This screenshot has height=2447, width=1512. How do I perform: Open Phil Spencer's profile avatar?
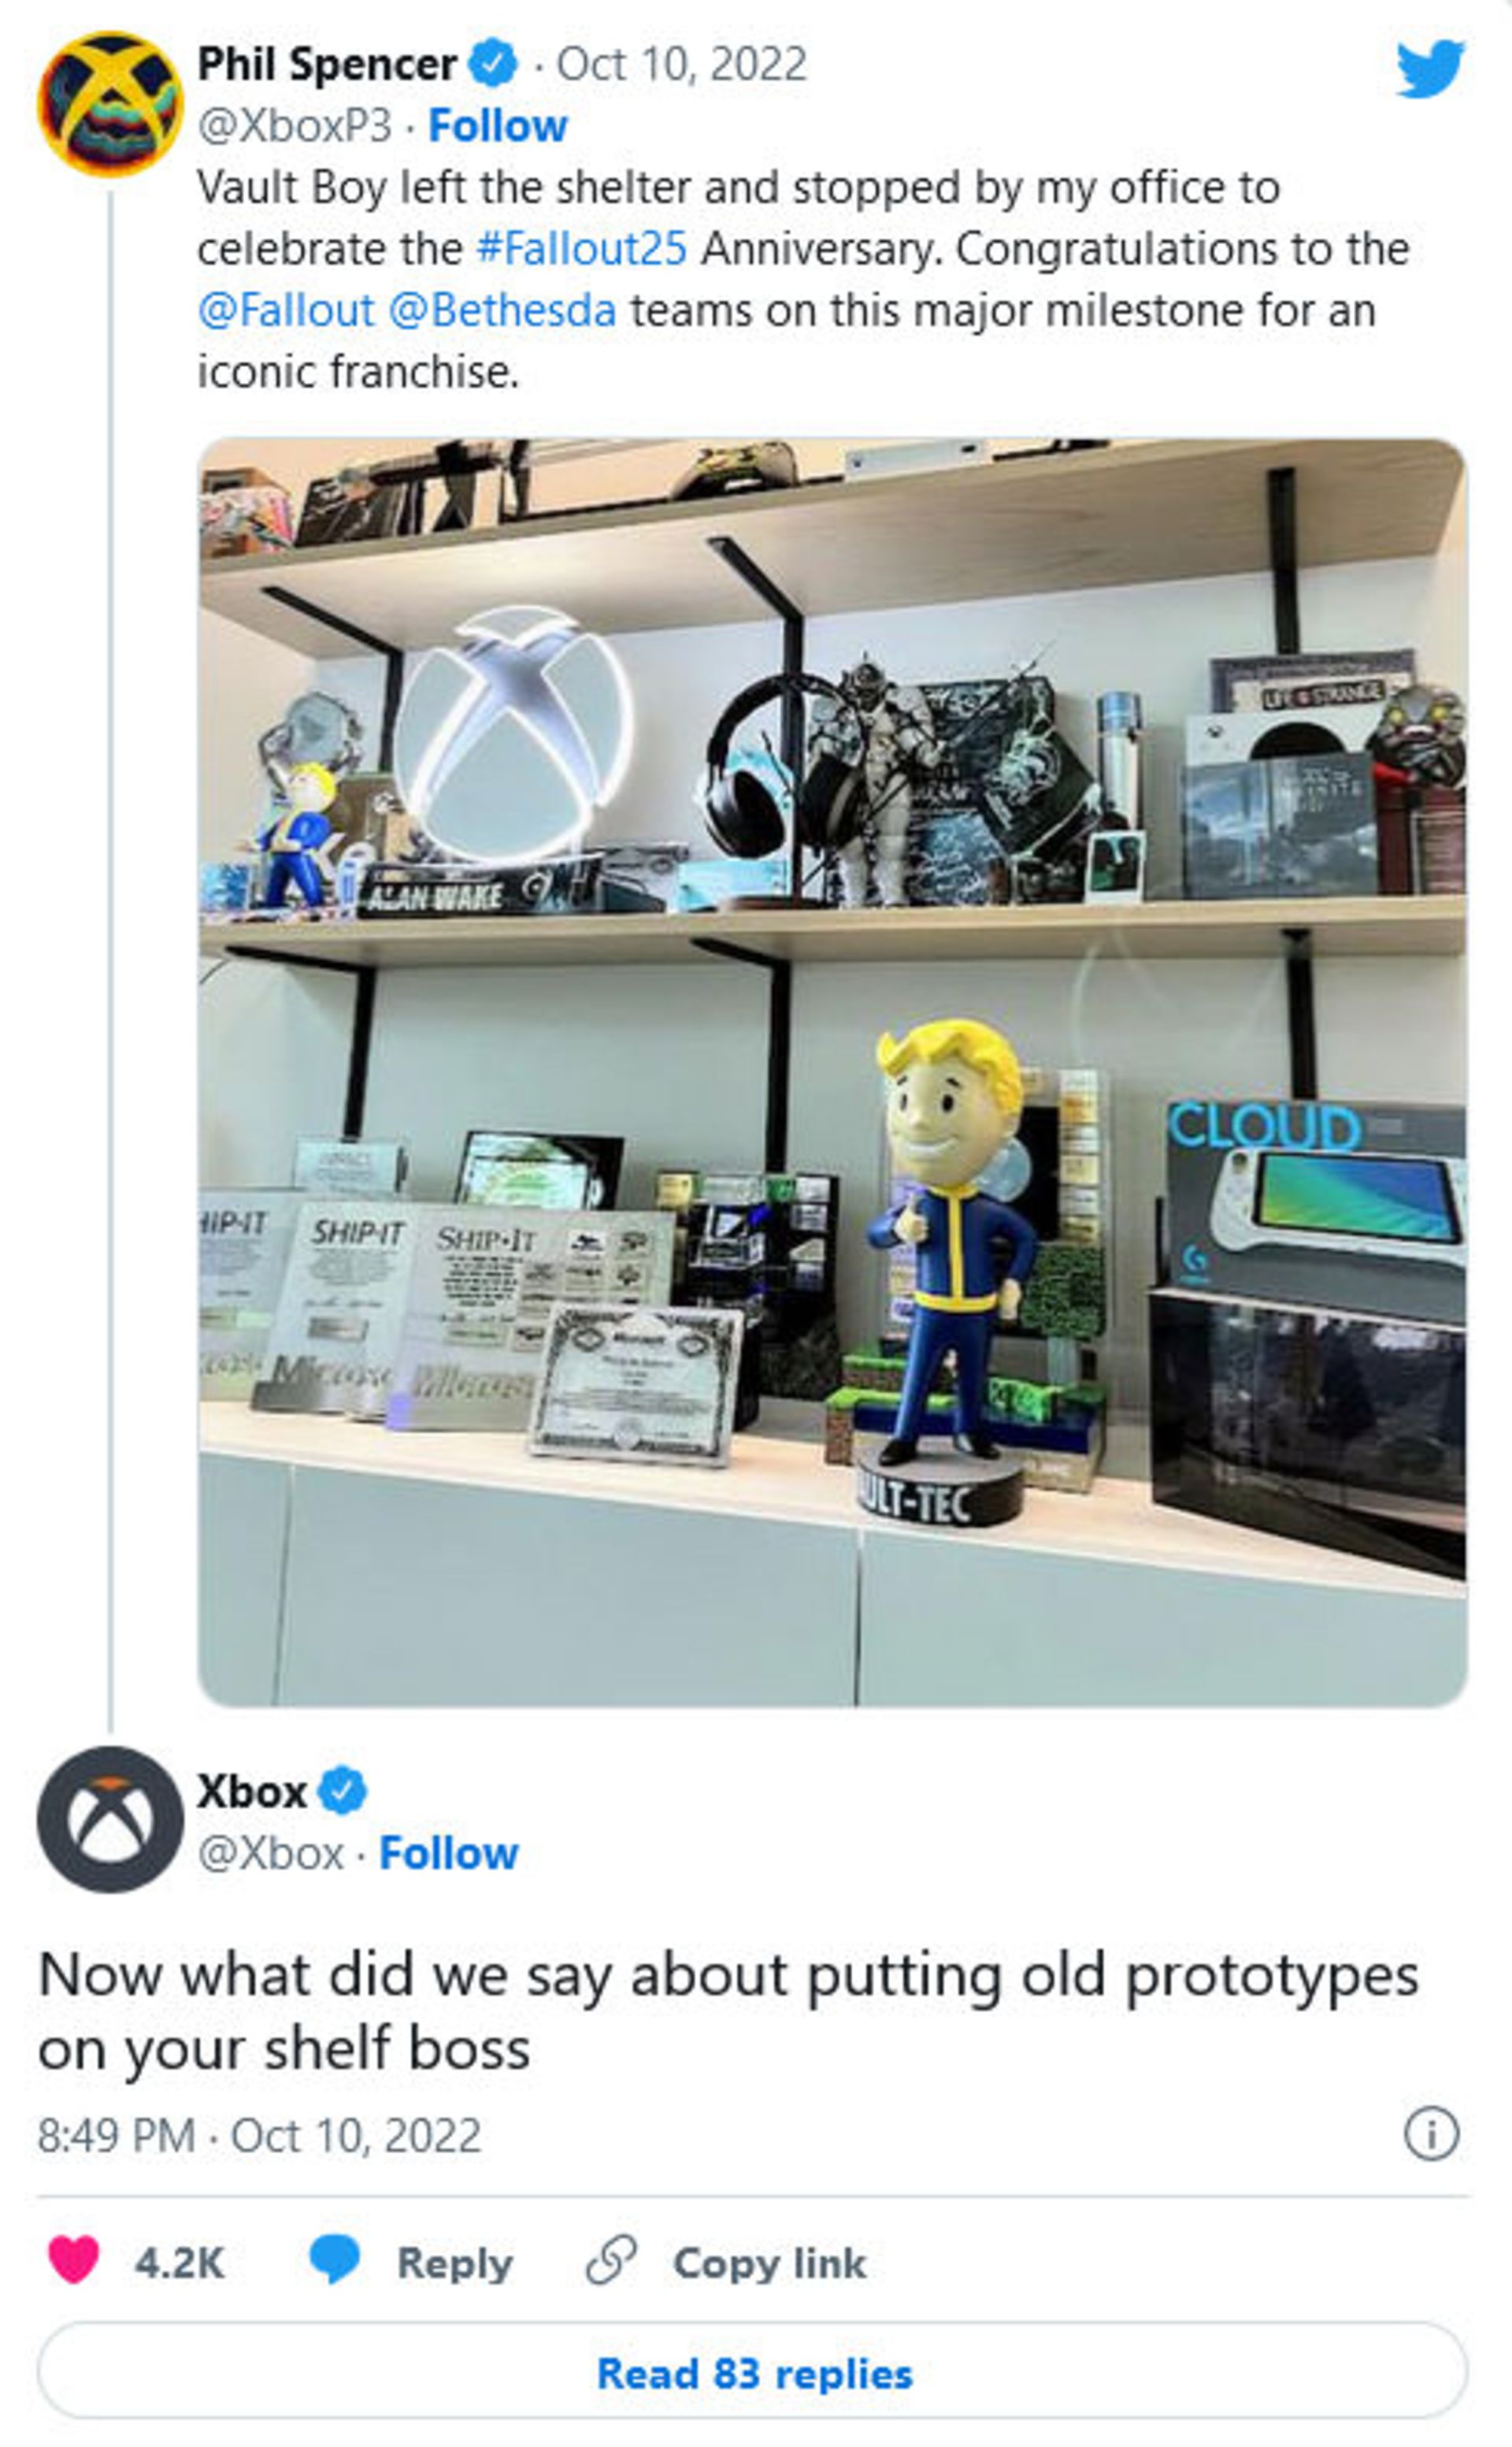pyautogui.click(x=110, y=104)
